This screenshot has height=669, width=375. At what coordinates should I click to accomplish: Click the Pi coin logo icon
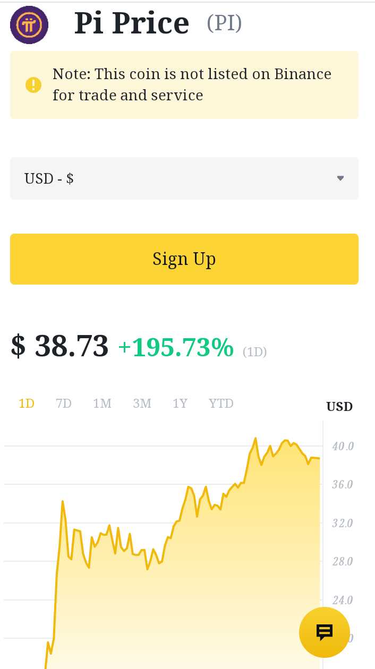click(29, 24)
